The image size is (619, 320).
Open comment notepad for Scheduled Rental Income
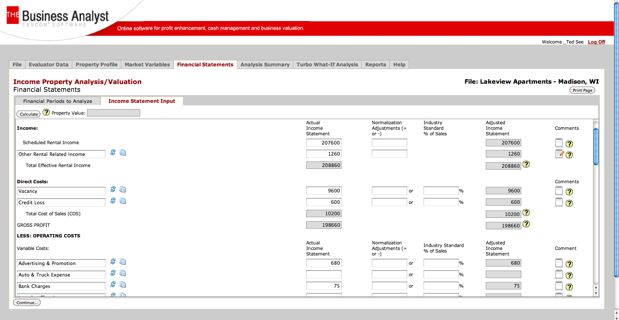click(559, 143)
